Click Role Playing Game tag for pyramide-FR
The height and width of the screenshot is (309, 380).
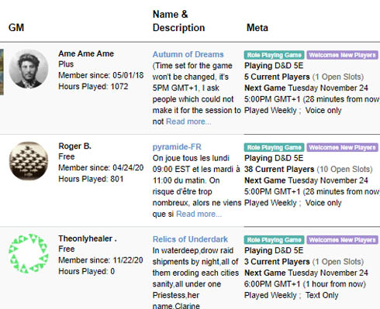pyautogui.click(x=274, y=147)
